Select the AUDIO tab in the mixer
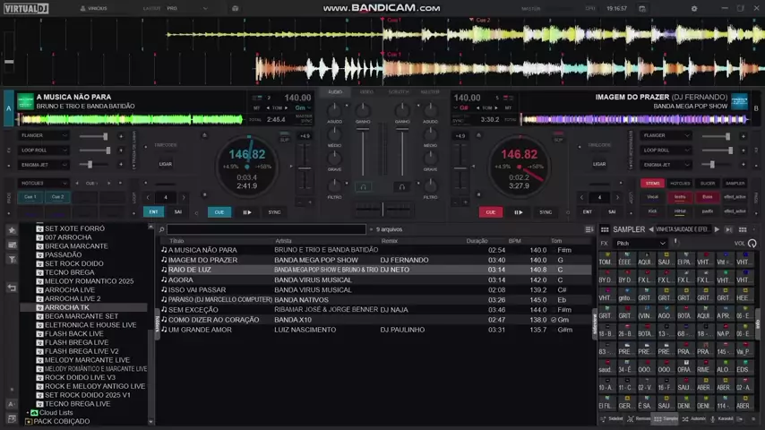 point(335,92)
